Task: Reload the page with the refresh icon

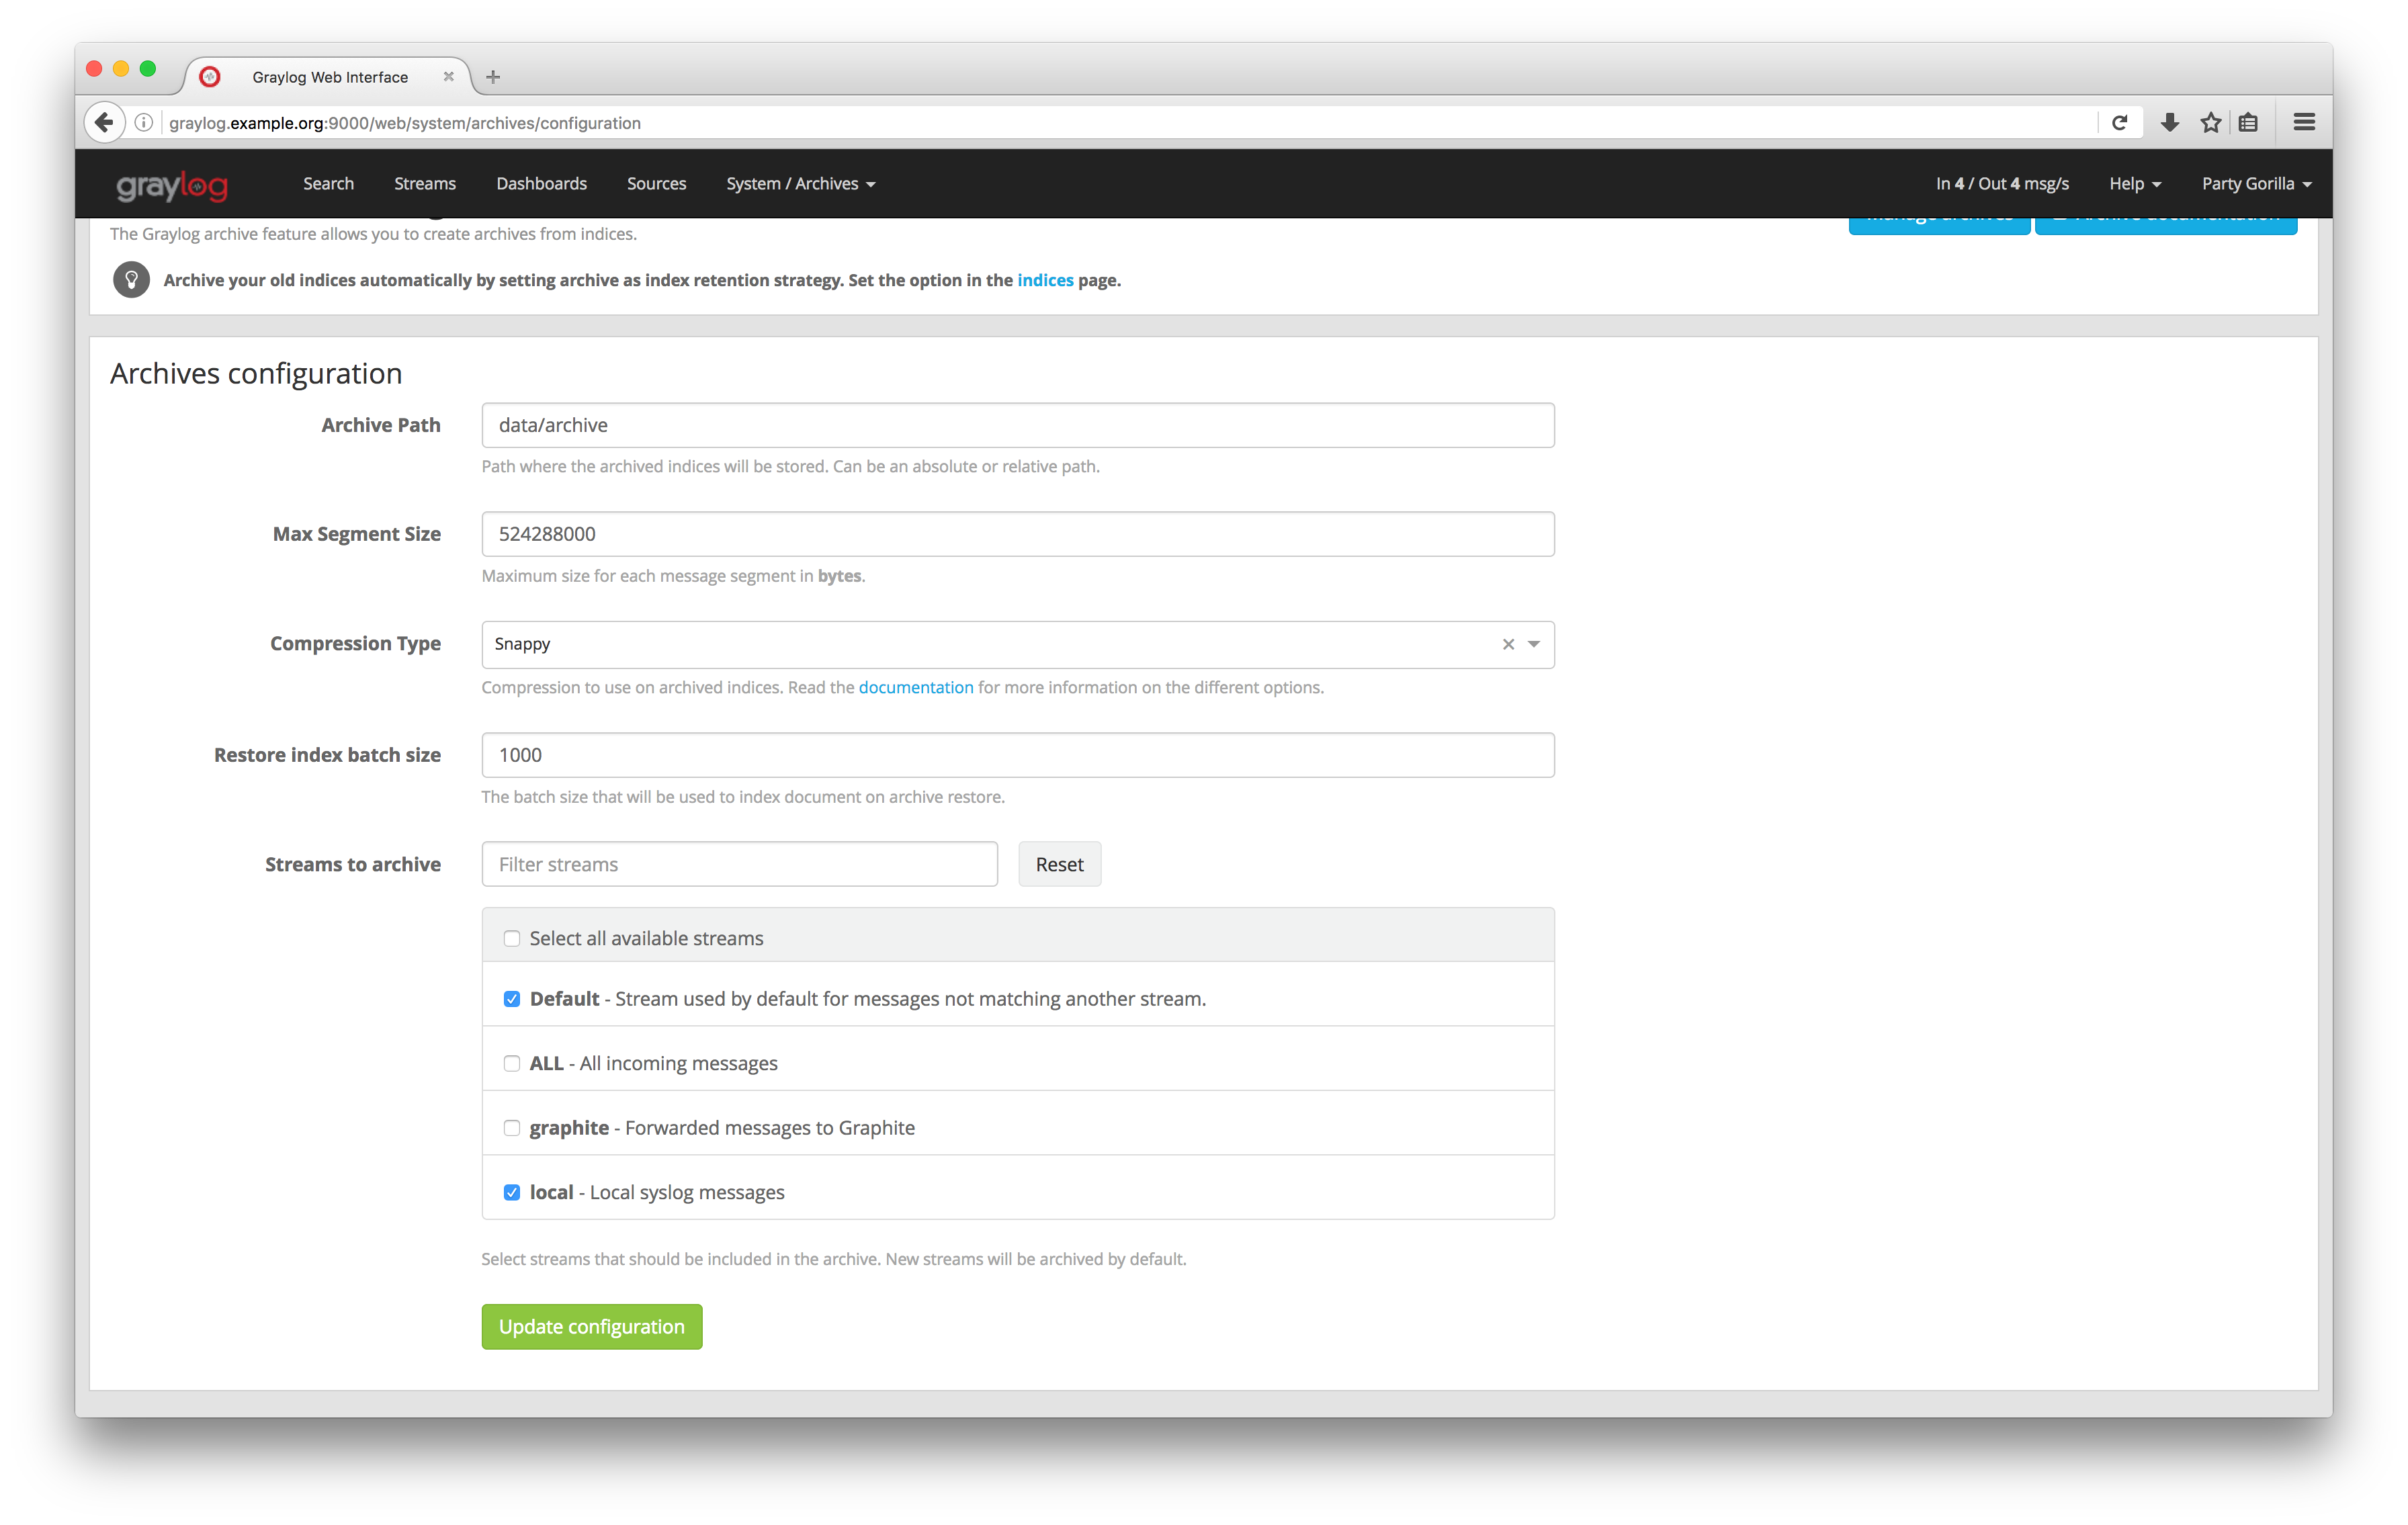Action: pyautogui.click(x=2118, y=123)
